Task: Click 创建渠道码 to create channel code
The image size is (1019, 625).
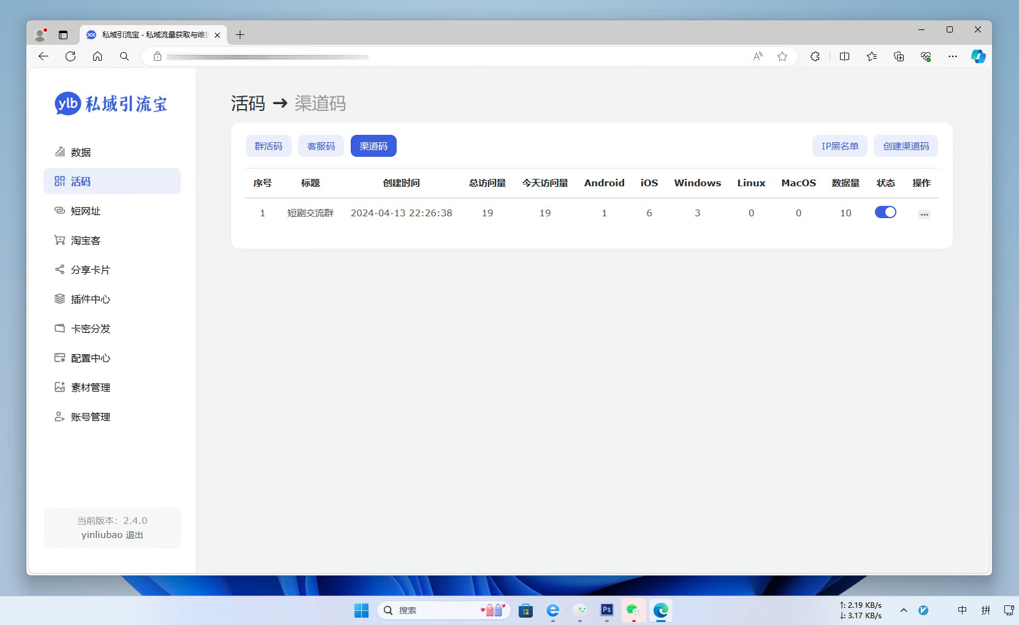Action: pos(906,146)
